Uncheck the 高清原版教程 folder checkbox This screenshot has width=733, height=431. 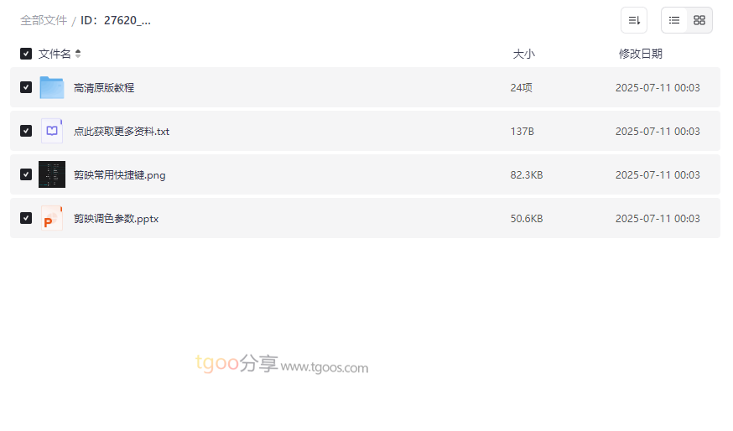click(x=26, y=87)
